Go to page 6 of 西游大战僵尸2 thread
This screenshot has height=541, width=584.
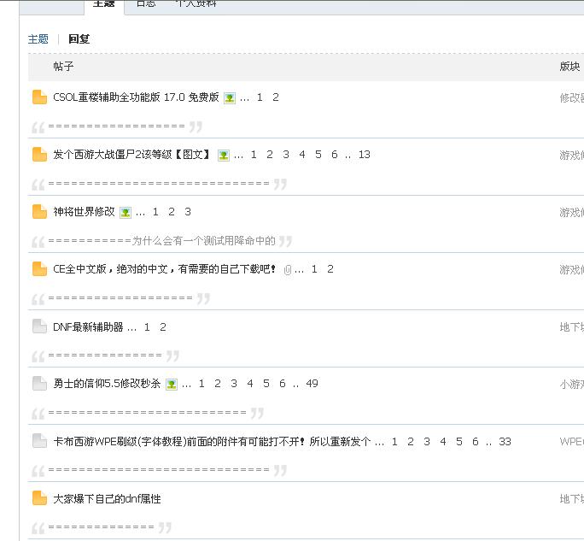pyautogui.click(x=335, y=155)
